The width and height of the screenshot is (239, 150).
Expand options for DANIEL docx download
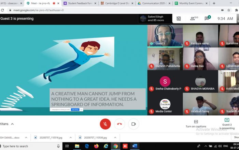26,137
